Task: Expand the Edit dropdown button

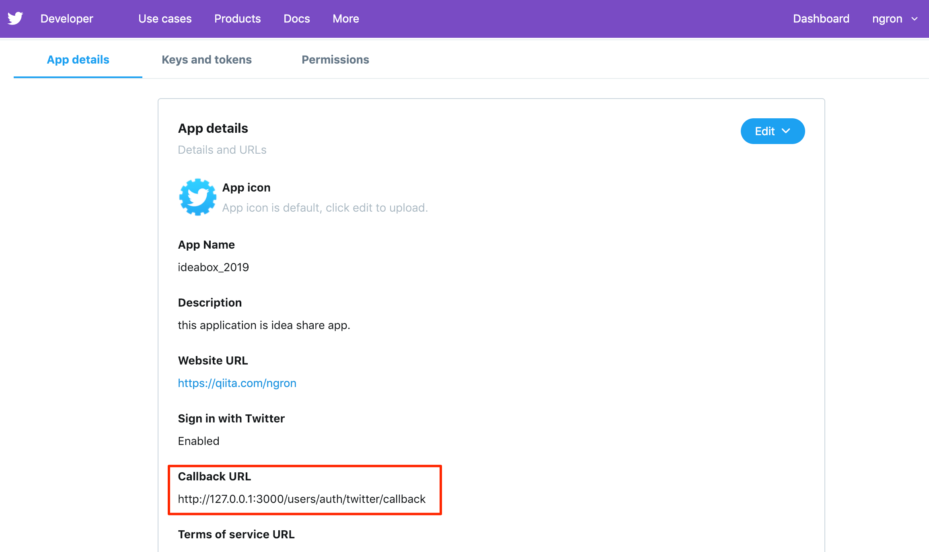Action: pyautogui.click(x=772, y=131)
